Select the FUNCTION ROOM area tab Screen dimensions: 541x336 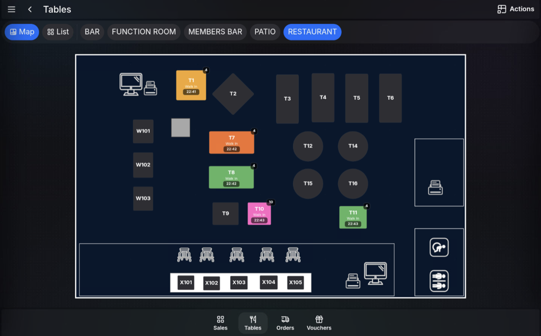coord(144,32)
